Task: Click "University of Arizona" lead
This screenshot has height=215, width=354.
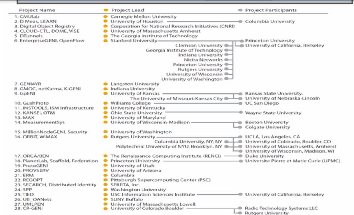Action: tap(136, 170)
